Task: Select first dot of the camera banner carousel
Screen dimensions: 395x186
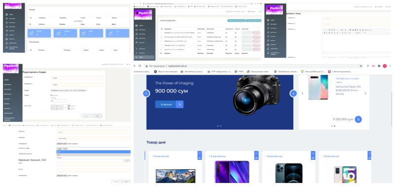Action: click(218, 126)
